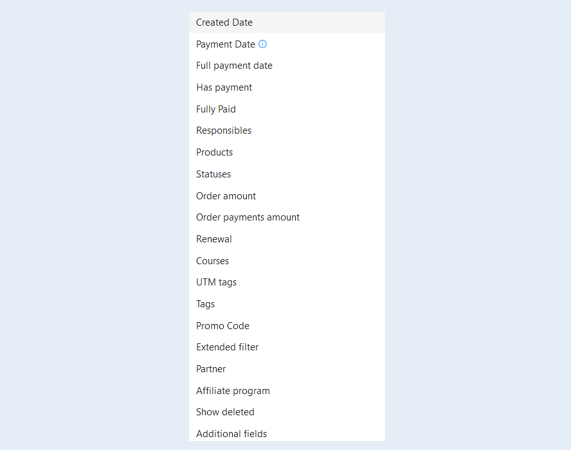Pick the Full payment date filter
Screen dimensions: 571x450
tap(287, 66)
